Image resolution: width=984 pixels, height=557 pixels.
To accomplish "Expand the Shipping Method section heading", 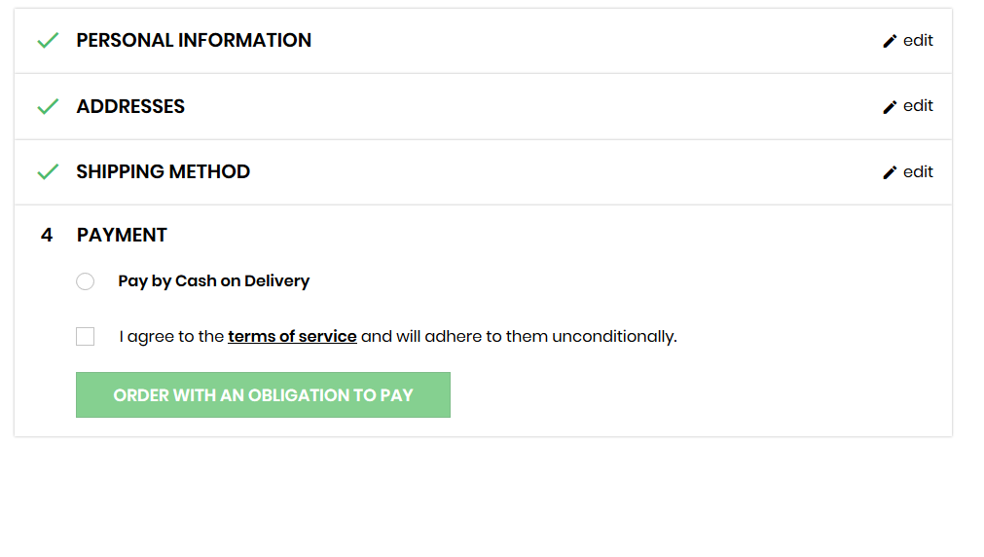I will pos(164,172).
